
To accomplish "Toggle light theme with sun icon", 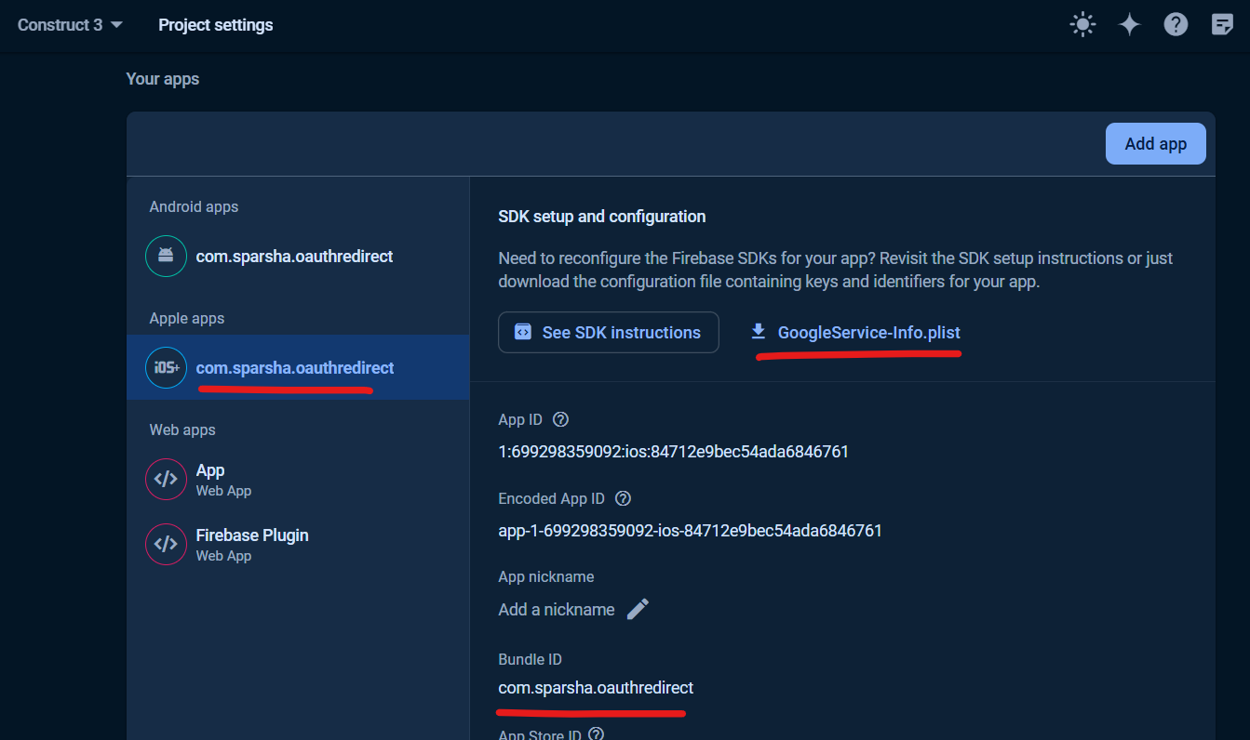I will click(1082, 25).
